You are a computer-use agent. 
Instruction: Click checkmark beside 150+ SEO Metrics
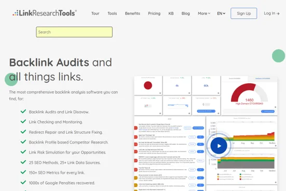tap(23, 172)
